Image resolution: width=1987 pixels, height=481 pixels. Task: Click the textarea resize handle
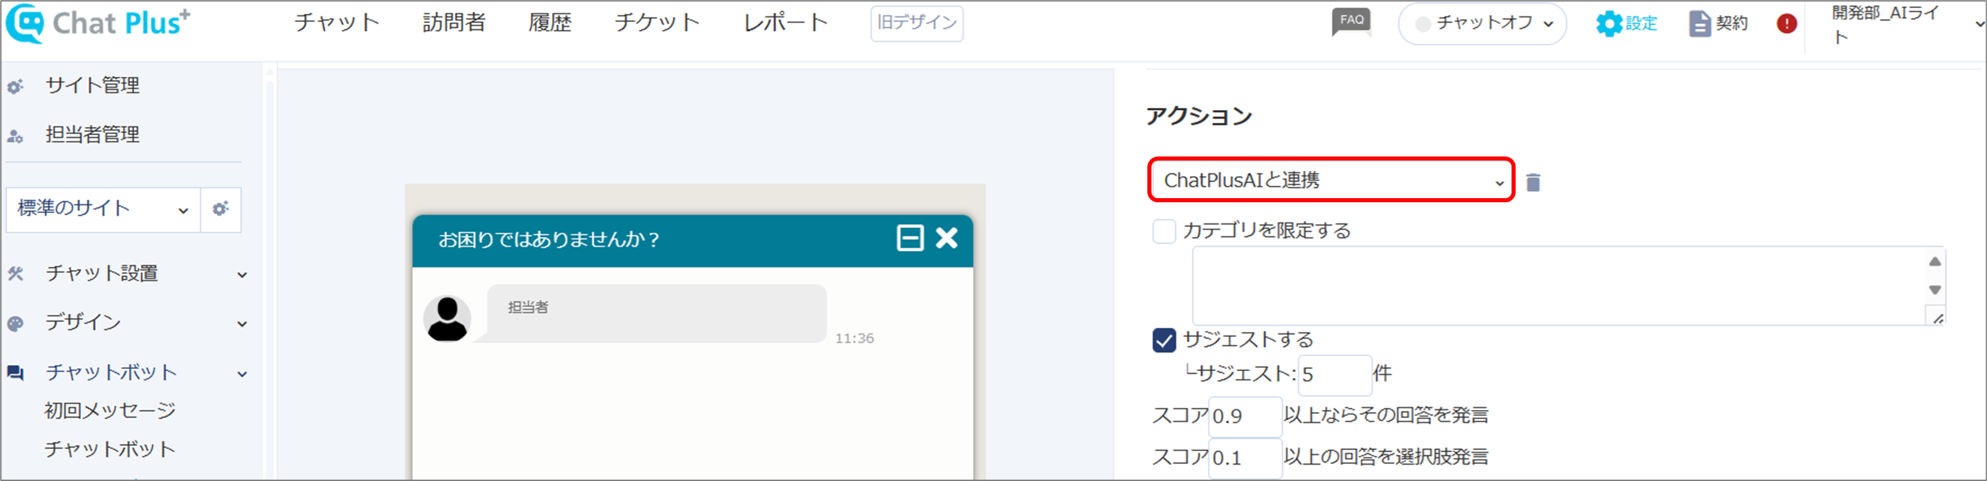(1938, 317)
